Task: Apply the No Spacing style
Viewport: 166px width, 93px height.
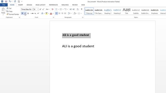Action: click(x=99, y=11)
